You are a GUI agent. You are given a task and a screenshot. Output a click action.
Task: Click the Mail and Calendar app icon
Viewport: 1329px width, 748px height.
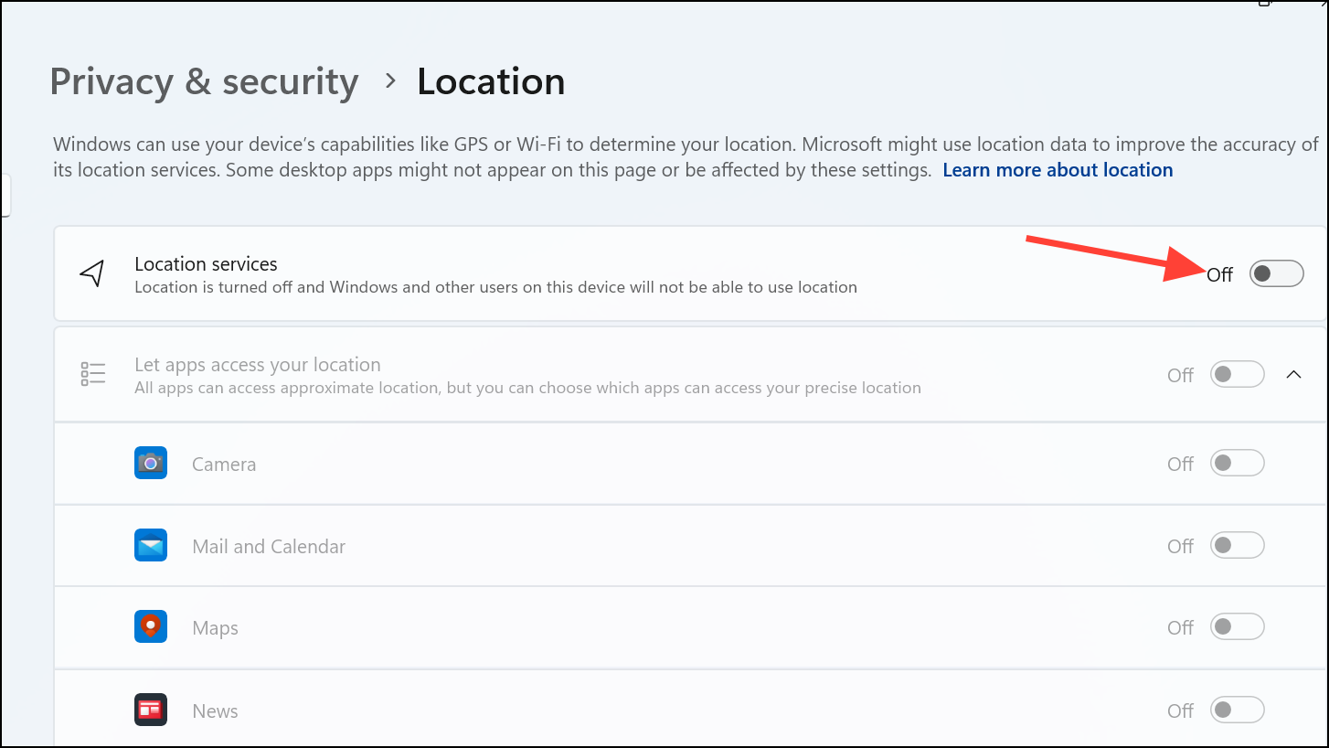coord(151,546)
